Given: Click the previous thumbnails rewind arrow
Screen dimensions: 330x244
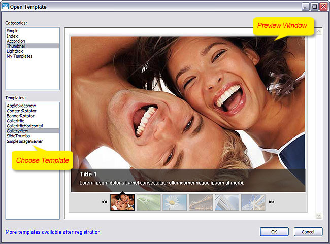Looking at the screenshot, I should 104,202.
